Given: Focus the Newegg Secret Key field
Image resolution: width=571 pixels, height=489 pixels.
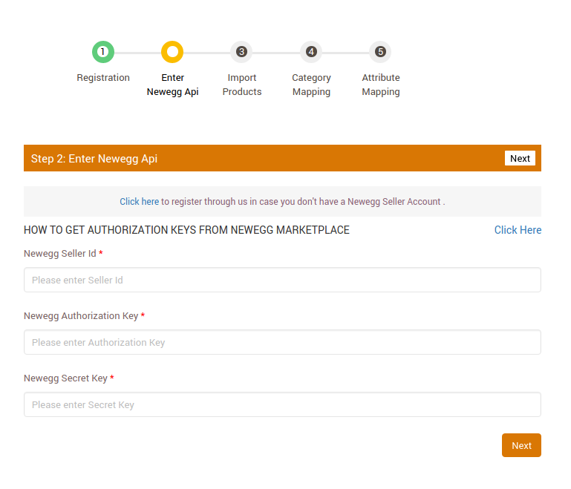Looking at the screenshot, I should point(282,404).
